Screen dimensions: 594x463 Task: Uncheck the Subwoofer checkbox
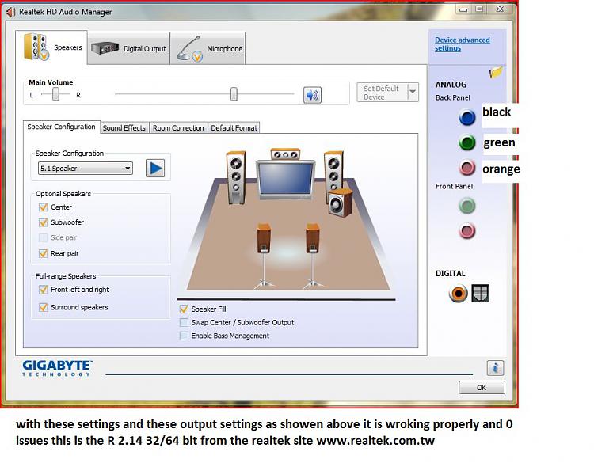pos(44,222)
